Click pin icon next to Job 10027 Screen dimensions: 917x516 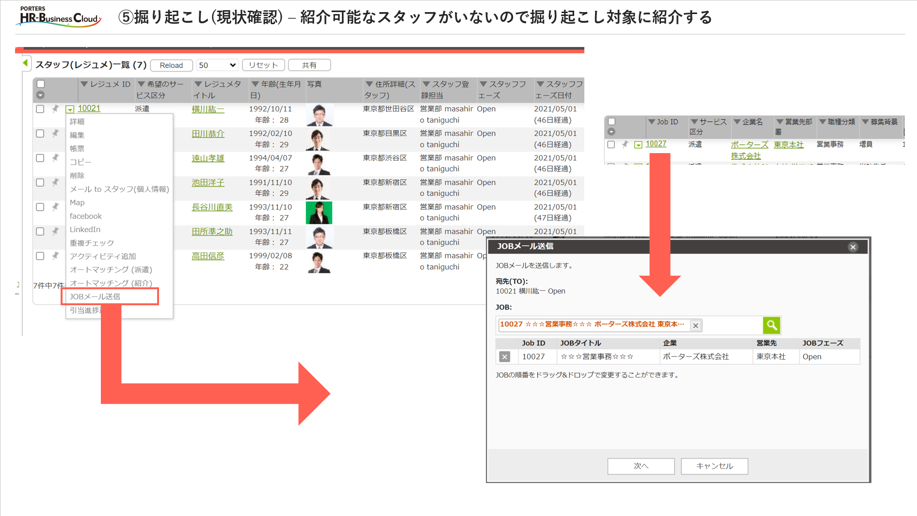coord(625,144)
